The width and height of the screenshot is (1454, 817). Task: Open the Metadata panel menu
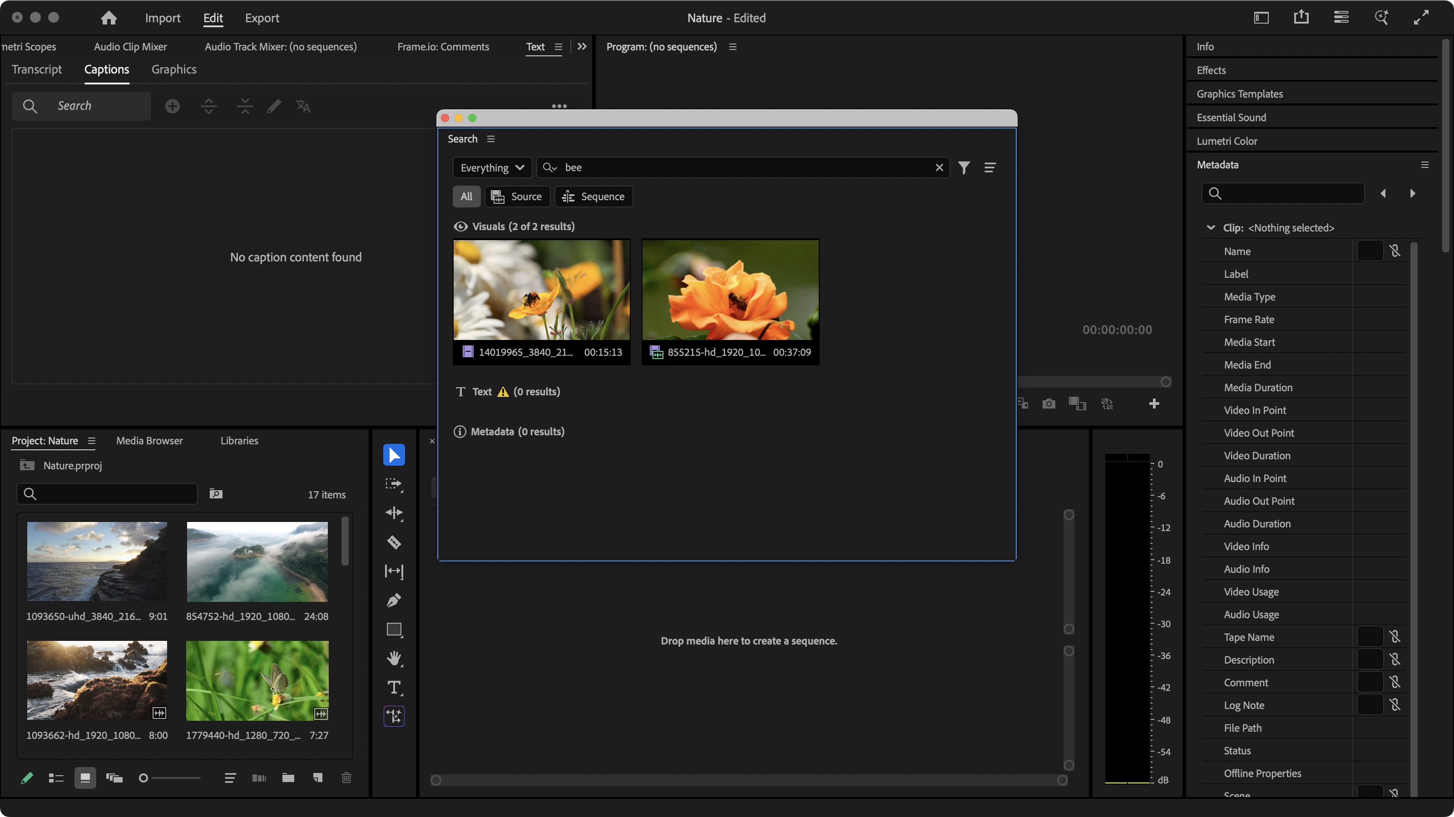(x=1424, y=165)
